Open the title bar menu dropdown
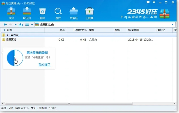The image size is (179, 113). [x=154, y=2]
